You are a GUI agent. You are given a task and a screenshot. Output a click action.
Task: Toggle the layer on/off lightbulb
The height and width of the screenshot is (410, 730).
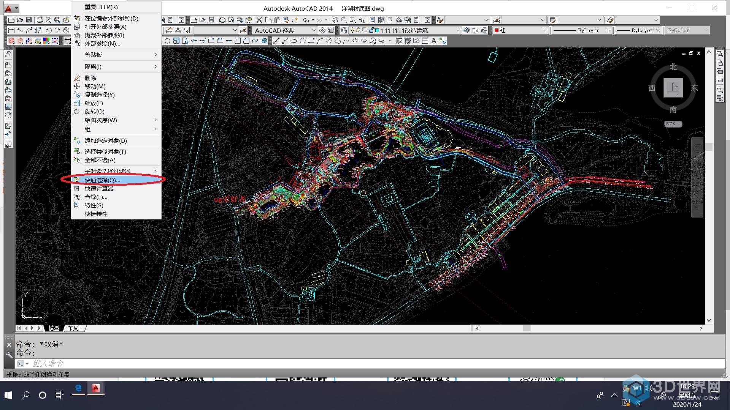352,30
